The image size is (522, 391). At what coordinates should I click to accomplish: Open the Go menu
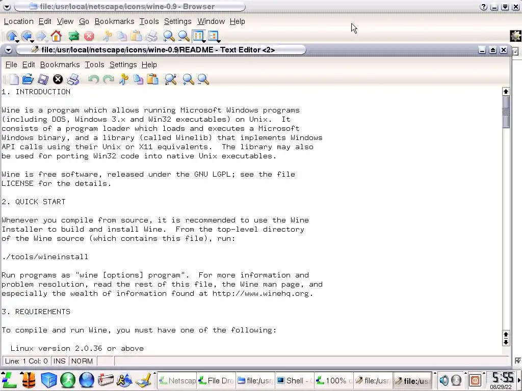click(84, 21)
